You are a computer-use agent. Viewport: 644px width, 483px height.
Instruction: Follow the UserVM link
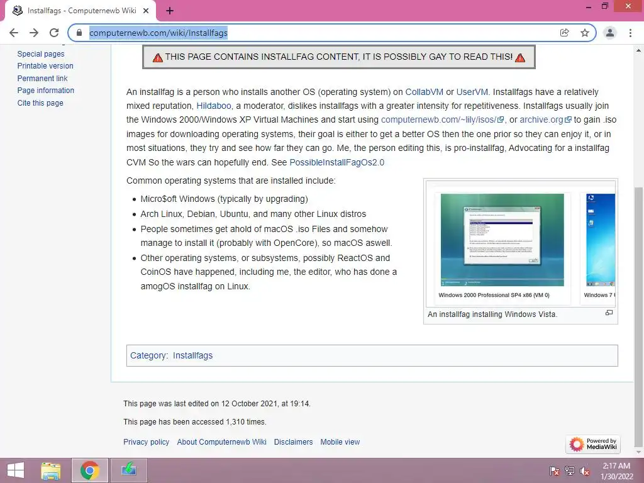coord(472,92)
